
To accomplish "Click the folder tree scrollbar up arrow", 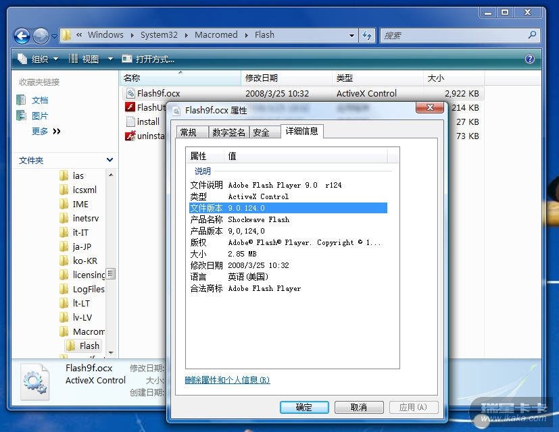I will (x=111, y=175).
